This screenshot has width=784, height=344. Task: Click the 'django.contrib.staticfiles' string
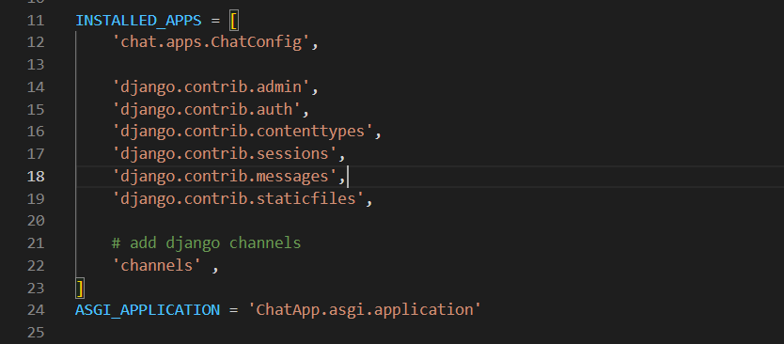click(238, 198)
